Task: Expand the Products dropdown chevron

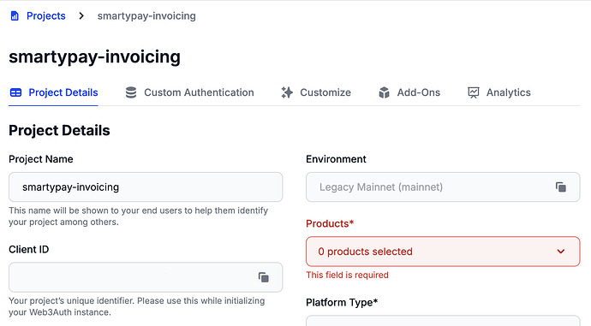Action: click(x=561, y=252)
